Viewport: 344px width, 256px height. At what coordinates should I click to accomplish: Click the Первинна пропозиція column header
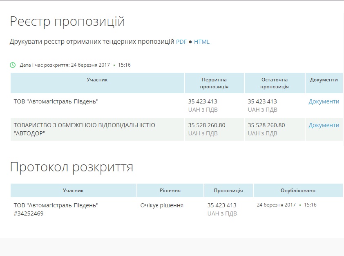tap(214, 83)
